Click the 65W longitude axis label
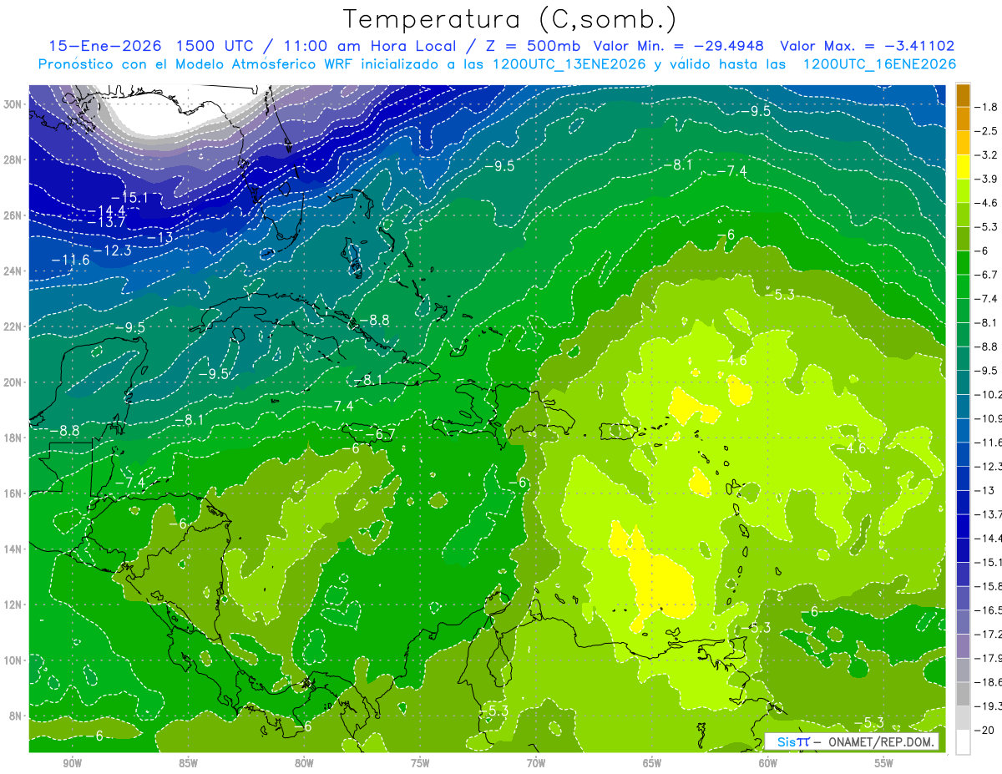1002x774 pixels. tap(652, 764)
